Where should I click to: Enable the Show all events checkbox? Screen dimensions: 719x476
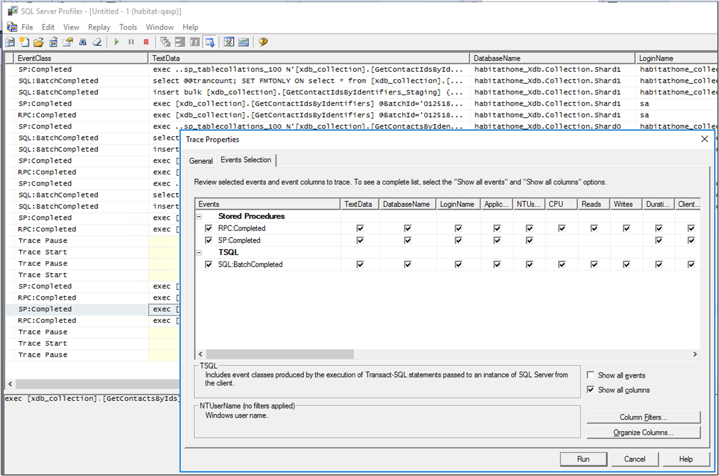click(x=591, y=375)
